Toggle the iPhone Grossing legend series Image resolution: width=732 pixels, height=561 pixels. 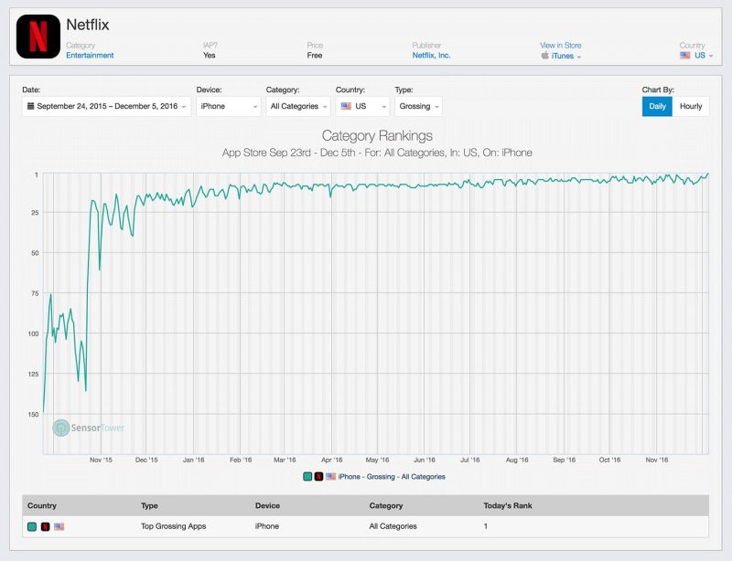tap(392, 477)
